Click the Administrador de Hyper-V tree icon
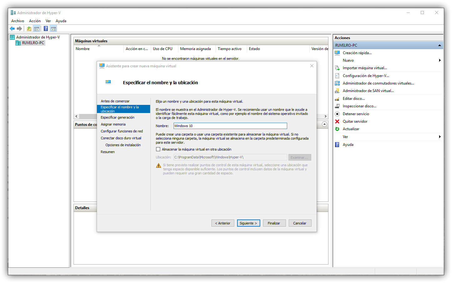452x283 pixels. coord(12,37)
